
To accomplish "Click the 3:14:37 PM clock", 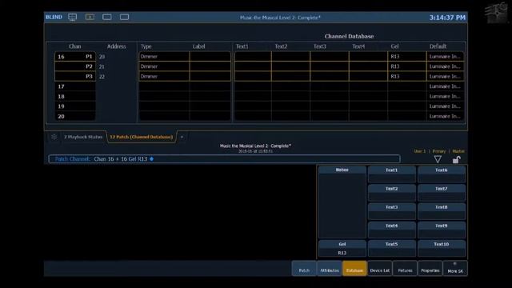I will click(447, 18).
